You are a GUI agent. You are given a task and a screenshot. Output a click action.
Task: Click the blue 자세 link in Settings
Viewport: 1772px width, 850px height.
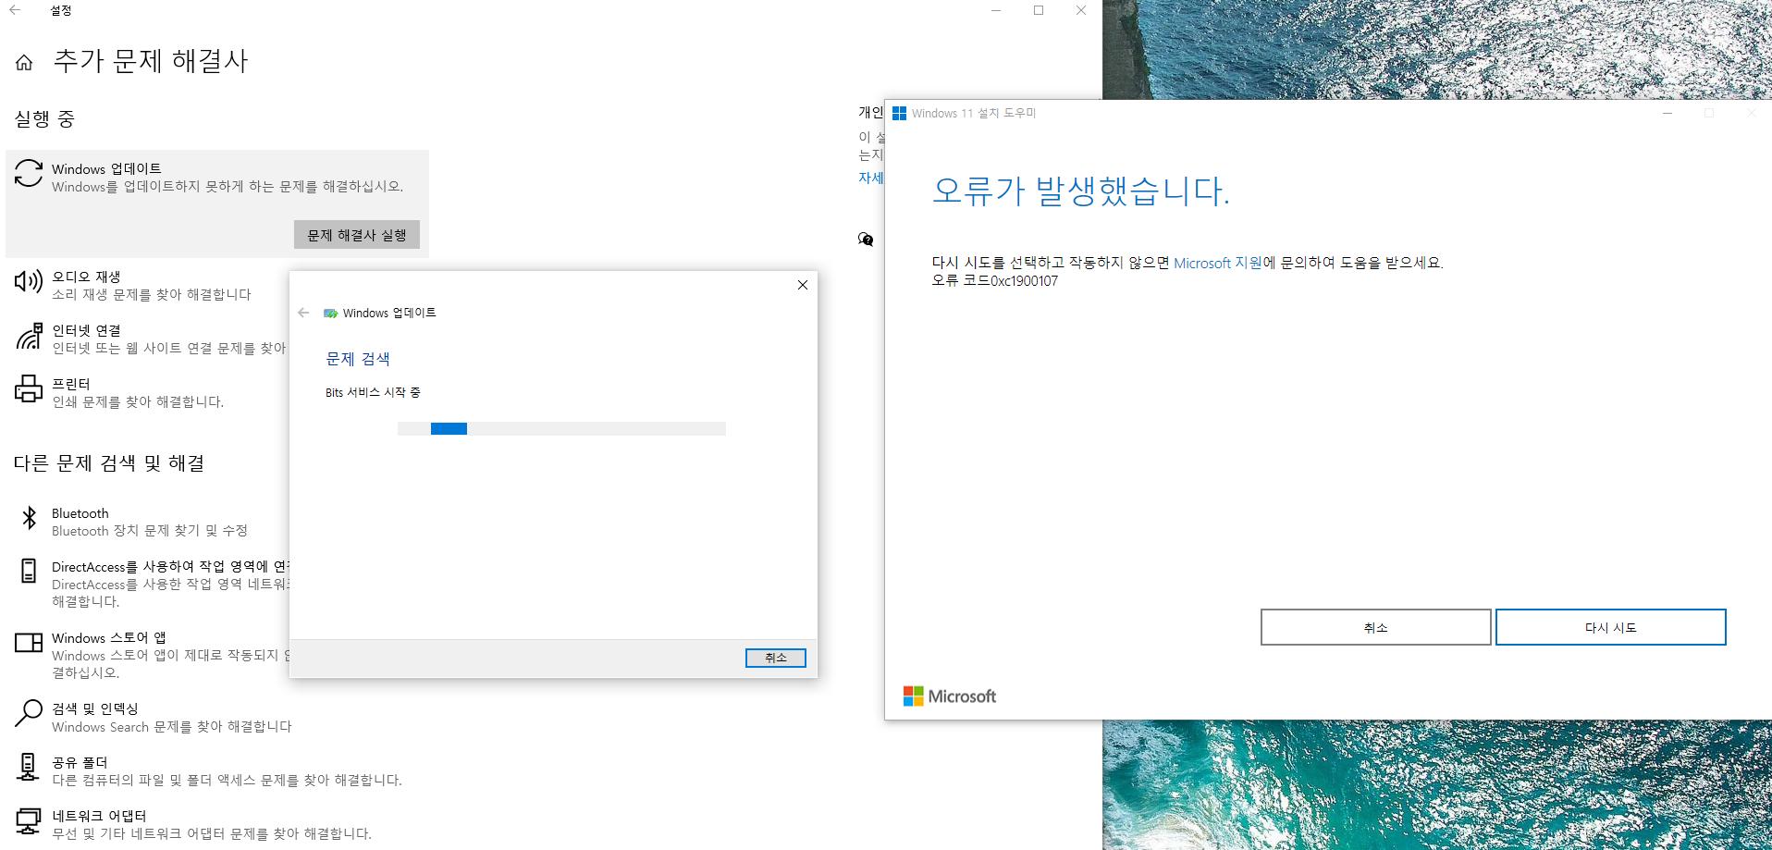pos(871,178)
